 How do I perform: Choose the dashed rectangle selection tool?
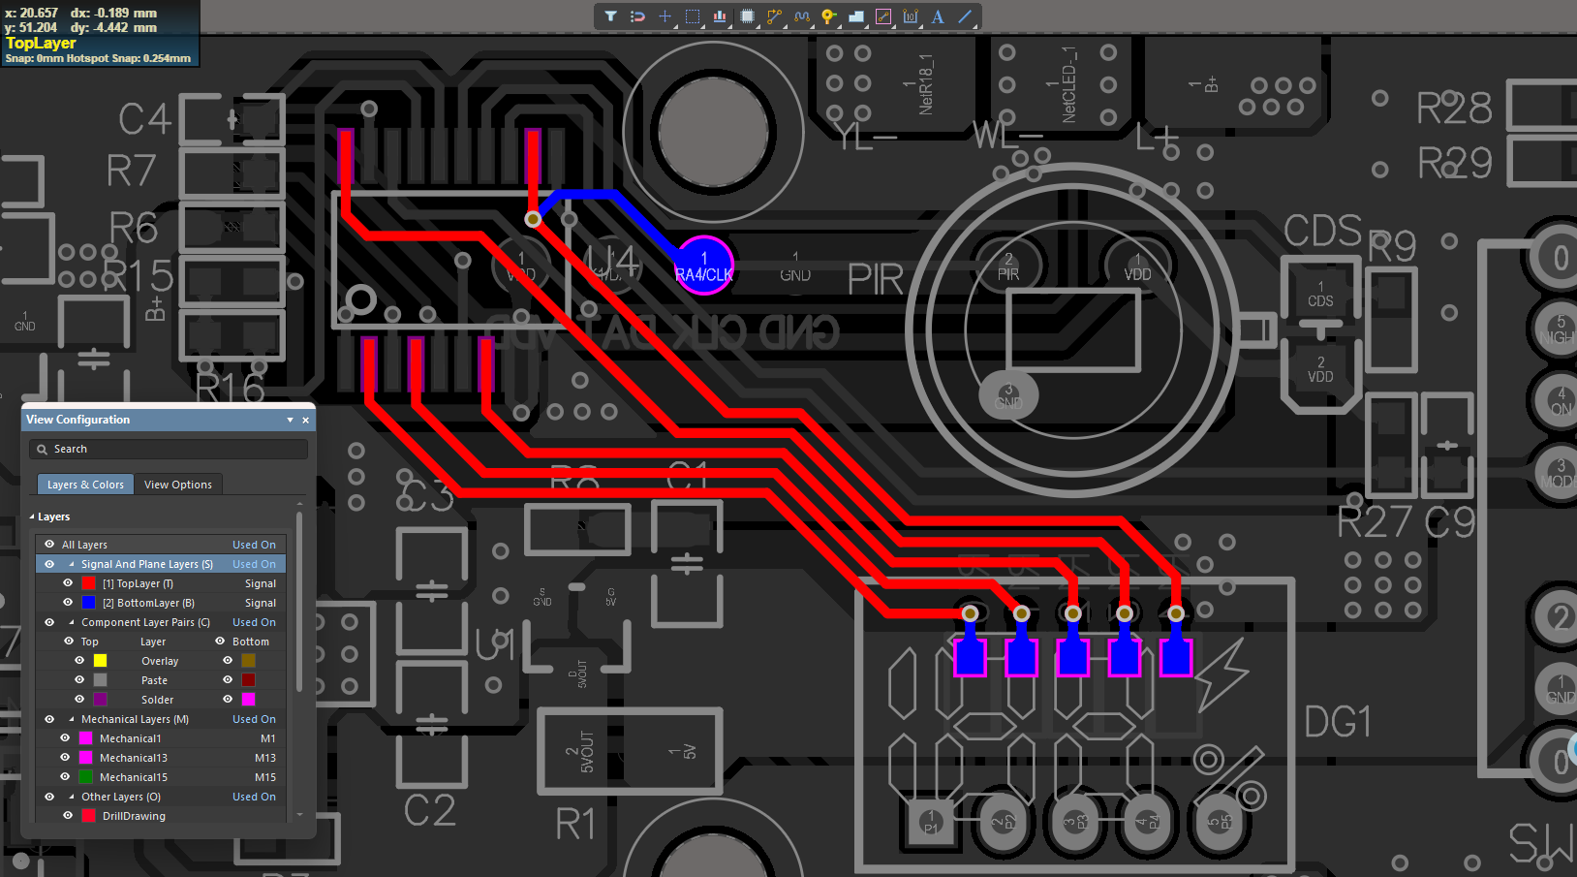click(x=693, y=16)
